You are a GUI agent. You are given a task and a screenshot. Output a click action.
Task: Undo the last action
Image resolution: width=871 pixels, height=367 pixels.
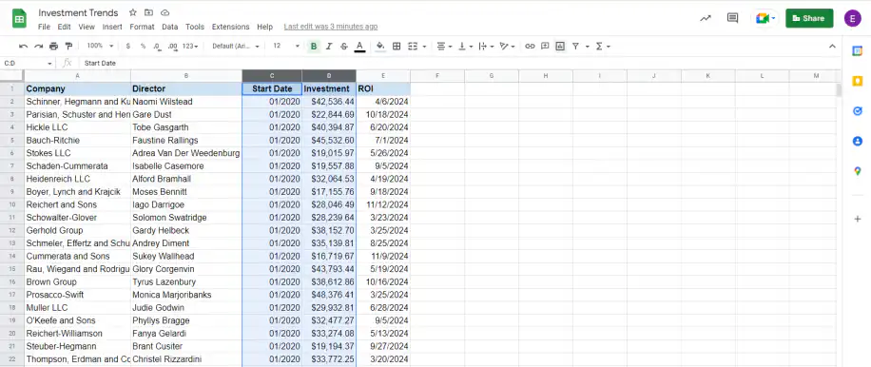24,46
